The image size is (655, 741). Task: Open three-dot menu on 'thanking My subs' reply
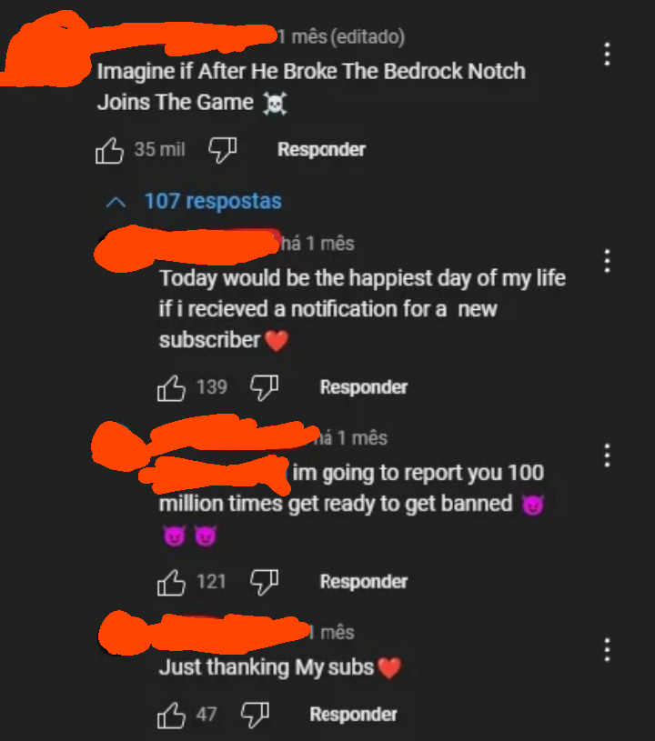tap(607, 650)
